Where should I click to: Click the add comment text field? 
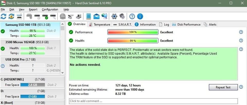153,101
